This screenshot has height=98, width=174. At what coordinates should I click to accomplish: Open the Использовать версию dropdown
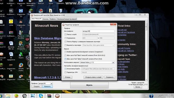click(x=97, y=62)
